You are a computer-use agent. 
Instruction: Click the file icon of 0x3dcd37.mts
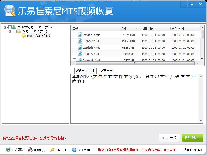click(80, 48)
